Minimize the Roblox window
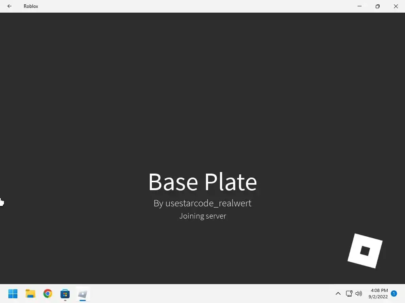Viewport: 405px width, 303px height. click(x=359, y=6)
